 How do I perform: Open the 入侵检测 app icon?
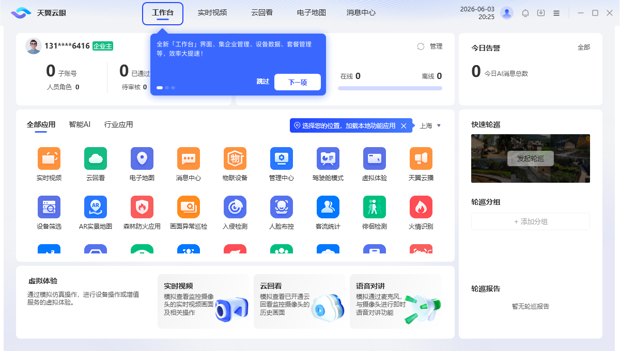(235, 207)
